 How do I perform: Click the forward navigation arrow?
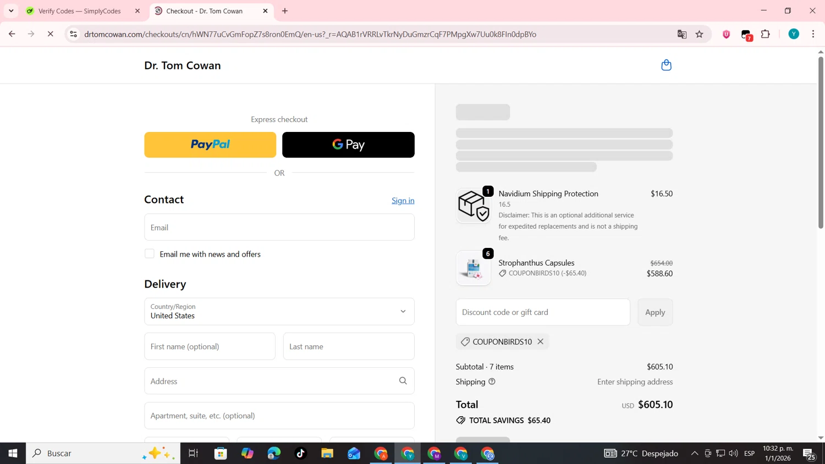click(x=31, y=34)
